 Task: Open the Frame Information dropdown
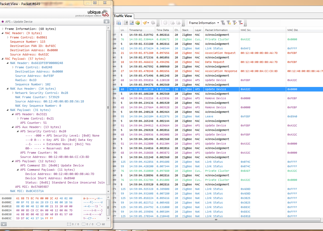tap(218, 23)
